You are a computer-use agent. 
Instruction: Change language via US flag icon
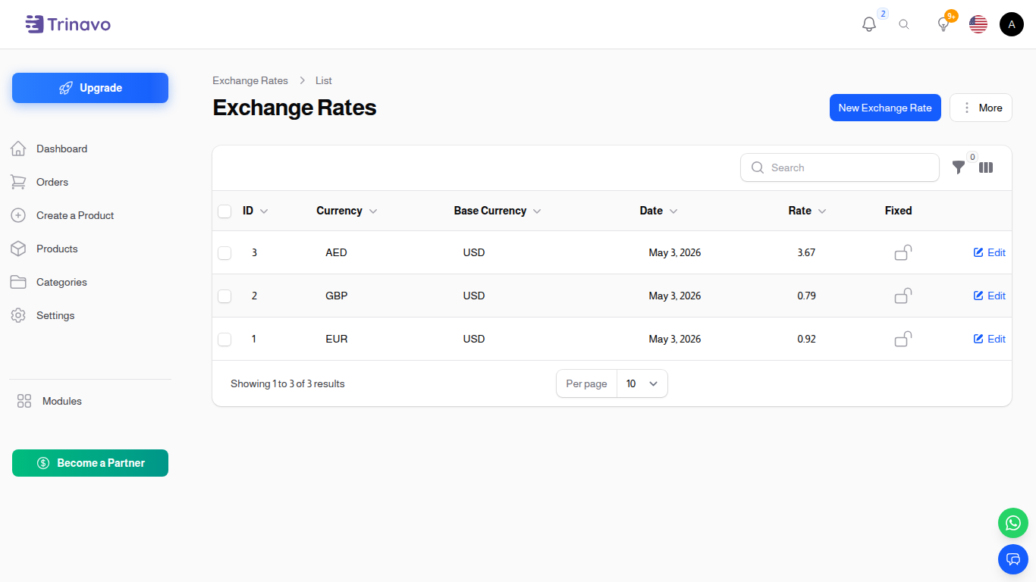[978, 24]
